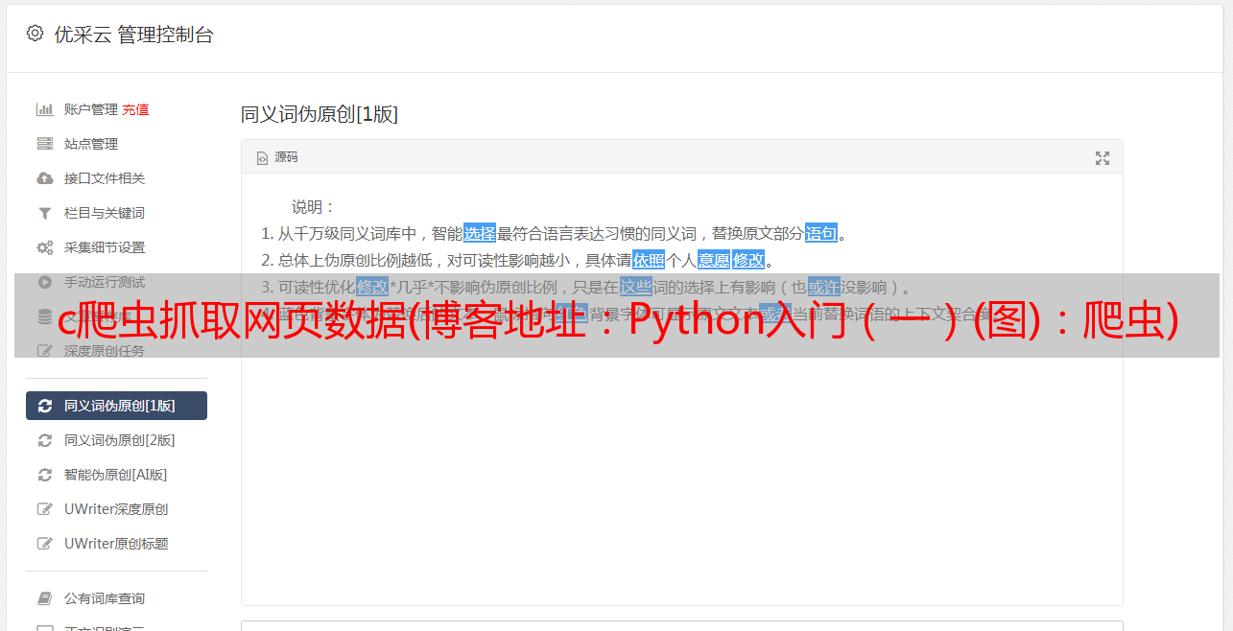The height and width of the screenshot is (631, 1233).
Task: Click the highlighted word 选择
Action: point(480,233)
